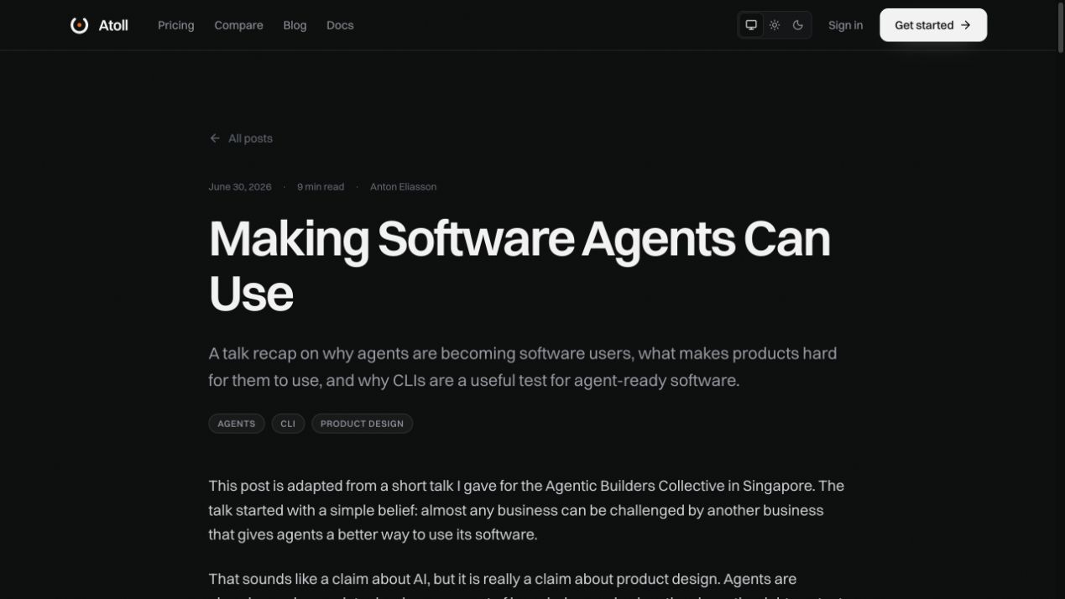Select the AGENTS tag
The image size is (1065, 599).
tap(237, 424)
